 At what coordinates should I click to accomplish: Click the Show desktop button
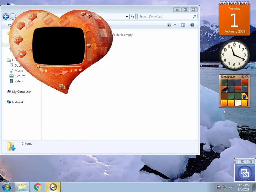tap(254, 187)
